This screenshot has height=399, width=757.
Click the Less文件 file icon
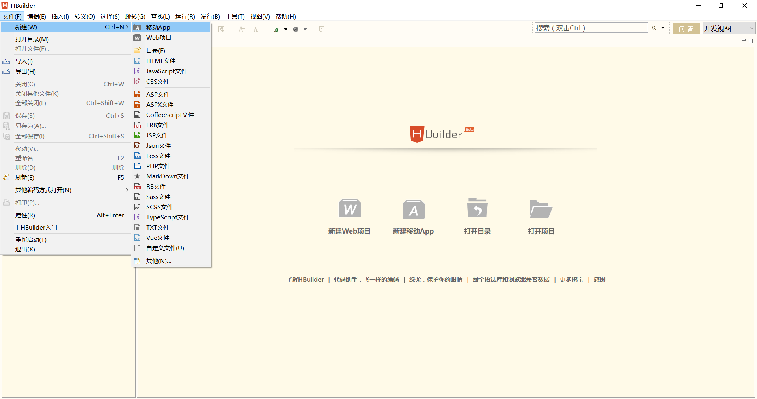tap(137, 156)
